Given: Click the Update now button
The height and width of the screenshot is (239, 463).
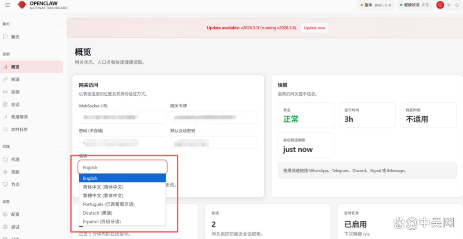Looking at the screenshot, I should pyautogui.click(x=315, y=28).
